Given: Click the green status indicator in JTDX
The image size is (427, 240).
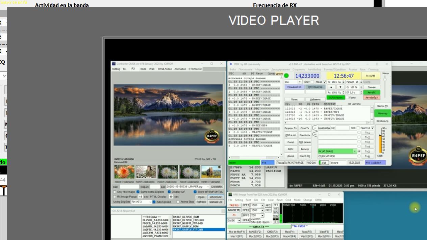Looking at the screenshot, I should pos(286,76).
